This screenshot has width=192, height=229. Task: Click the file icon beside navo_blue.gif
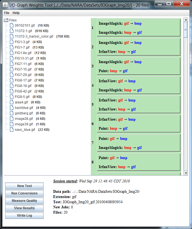(x=12, y=129)
